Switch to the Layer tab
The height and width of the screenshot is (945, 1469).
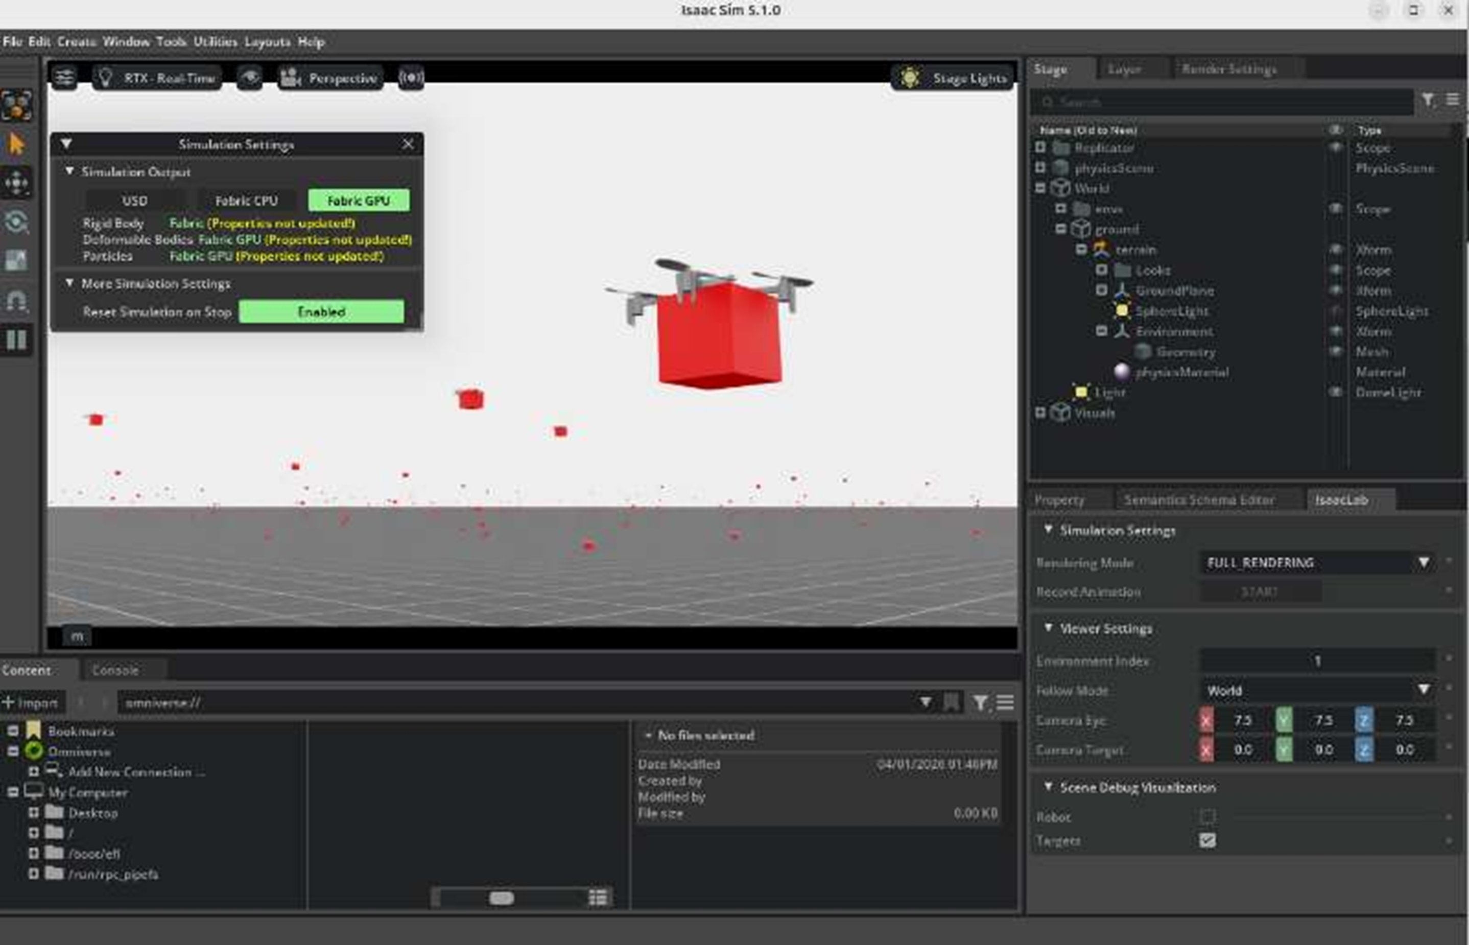point(1125,69)
